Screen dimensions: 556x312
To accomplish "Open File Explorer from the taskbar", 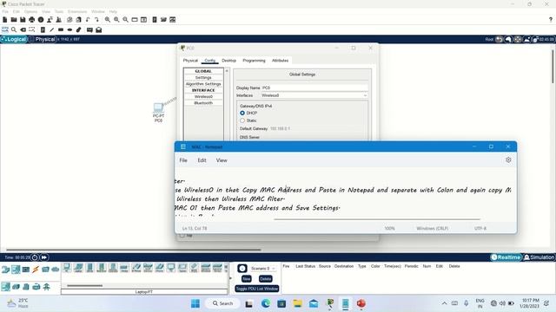I will click(x=297, y=303).
